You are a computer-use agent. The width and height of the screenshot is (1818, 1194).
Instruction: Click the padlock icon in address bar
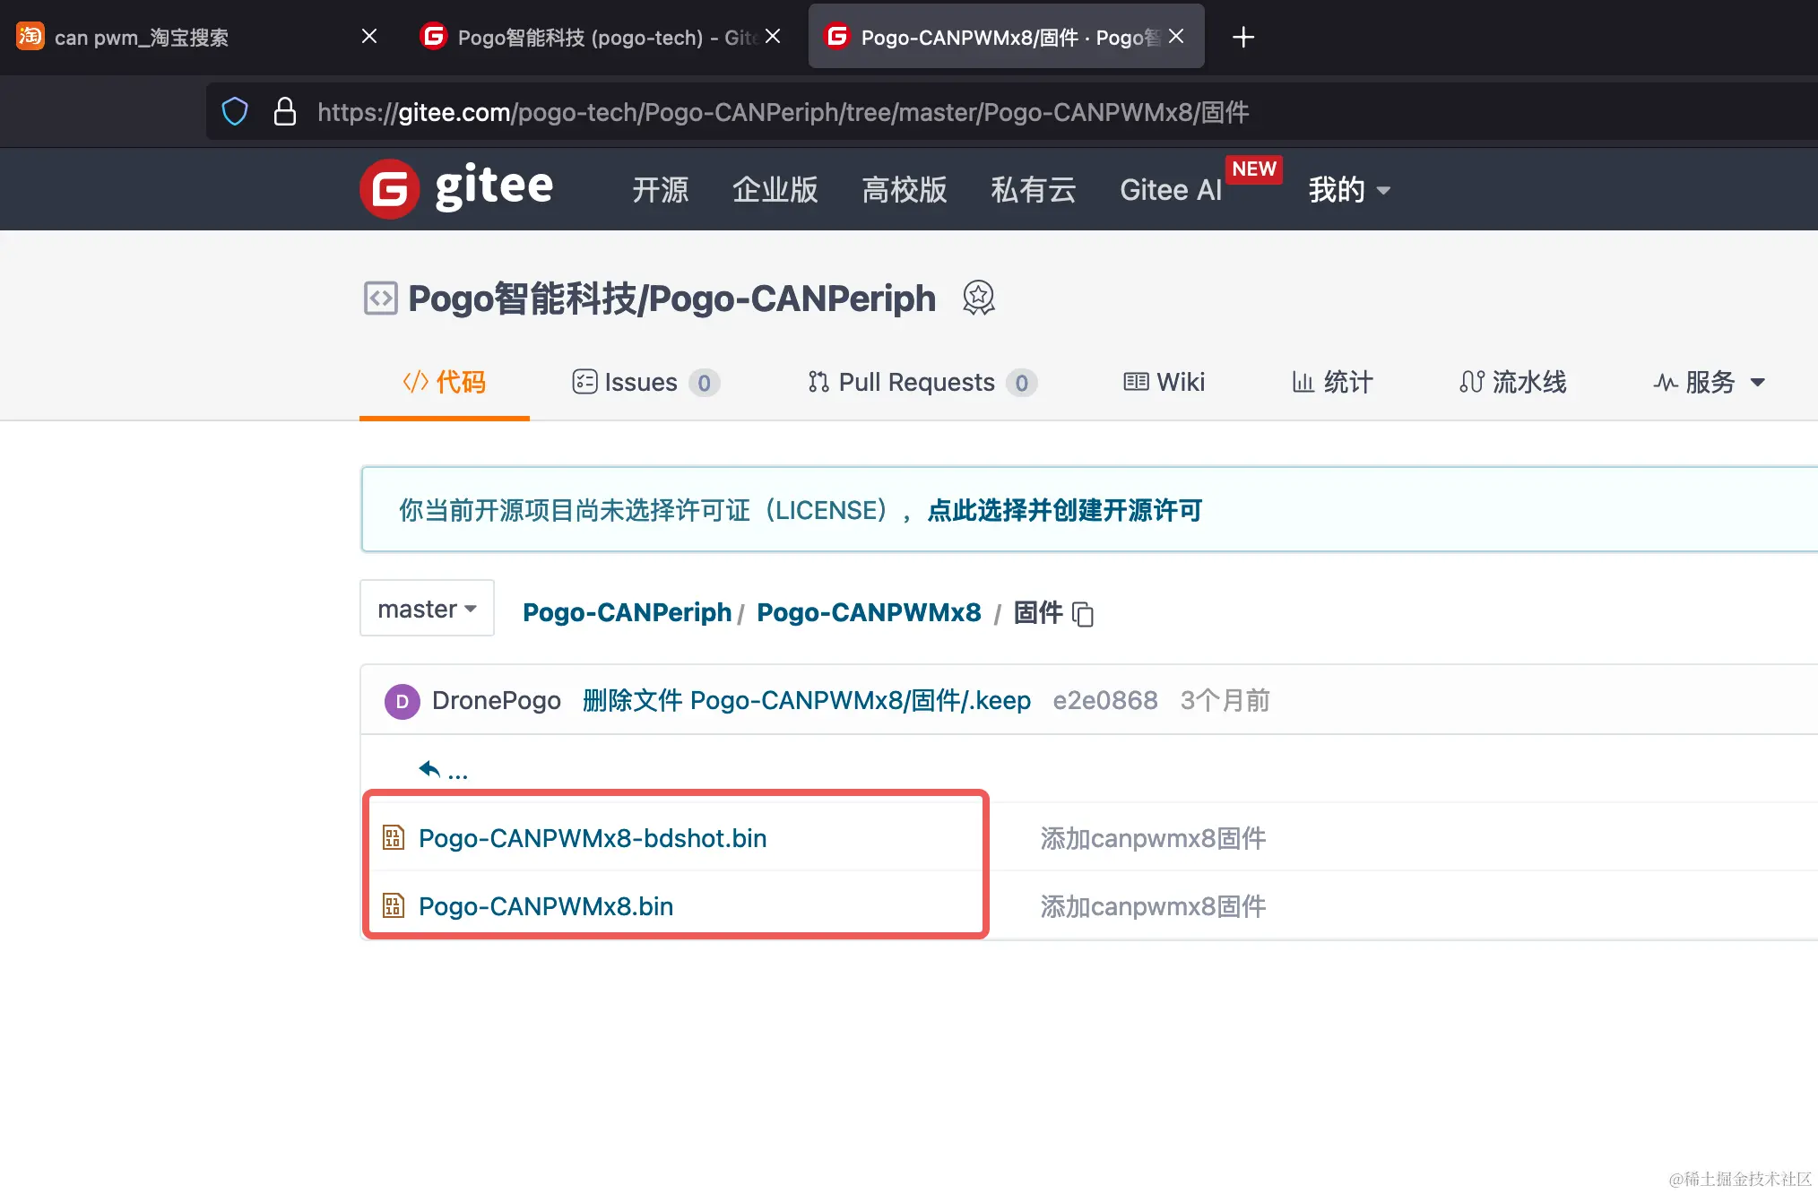pyautogui.click(x=284, y=111)
